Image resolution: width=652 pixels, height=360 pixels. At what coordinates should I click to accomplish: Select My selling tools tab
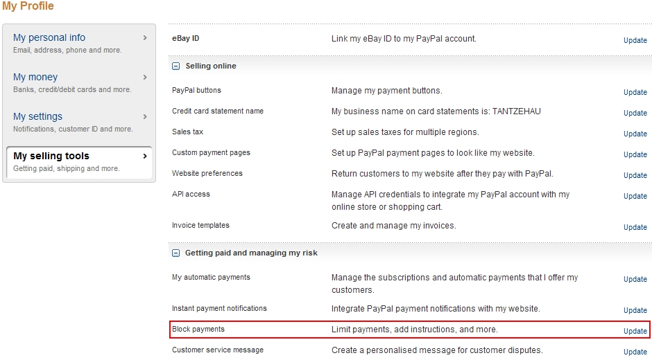[79, 162]
